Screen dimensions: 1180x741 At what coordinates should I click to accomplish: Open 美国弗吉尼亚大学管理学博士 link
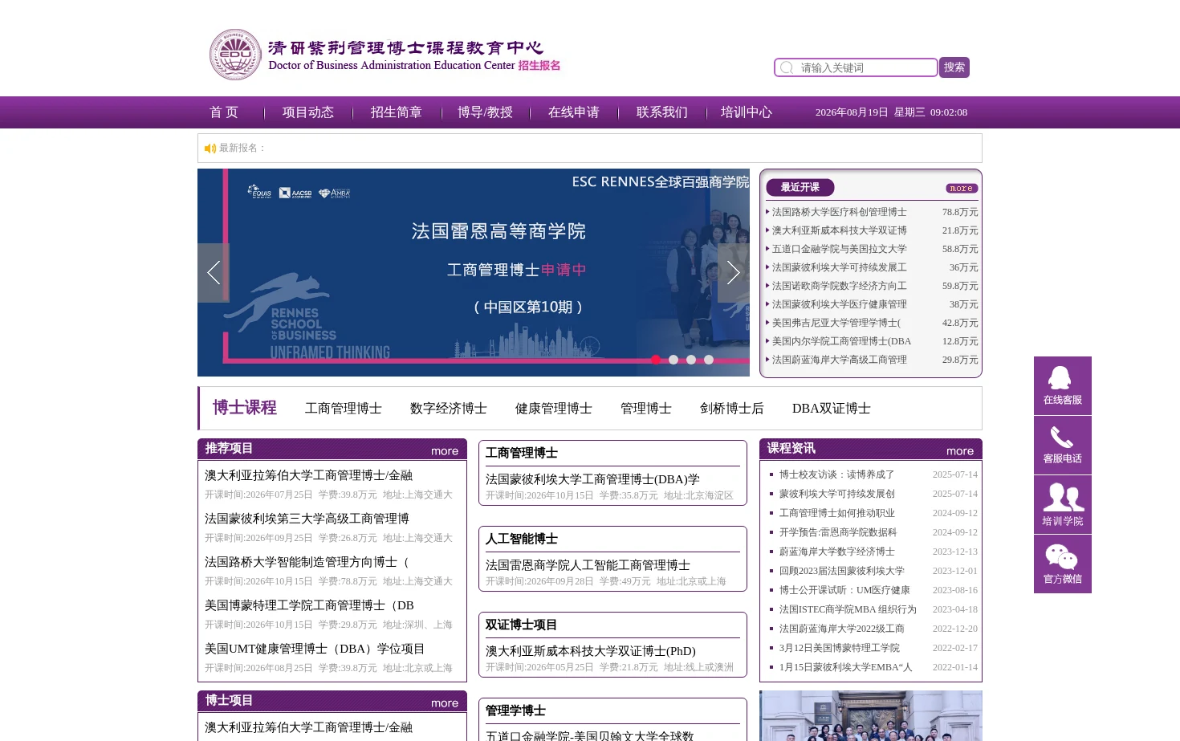836,323
